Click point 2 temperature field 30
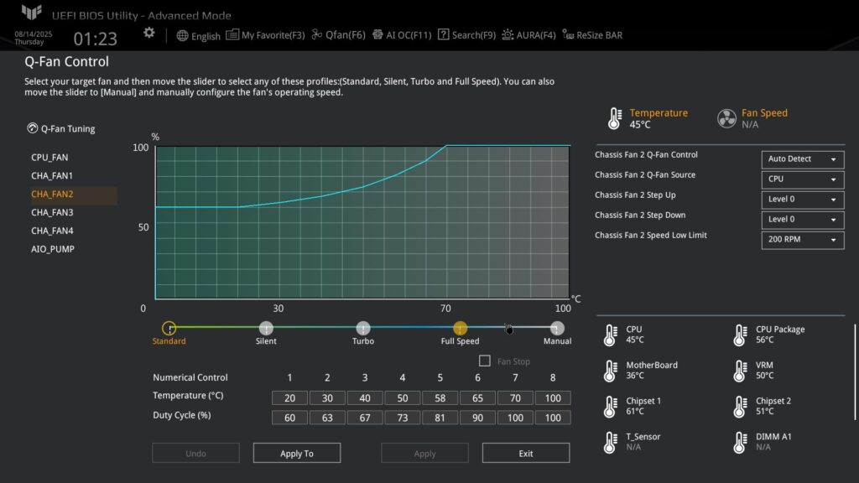This screenshot has width=859, height=483. pos(327,398)
